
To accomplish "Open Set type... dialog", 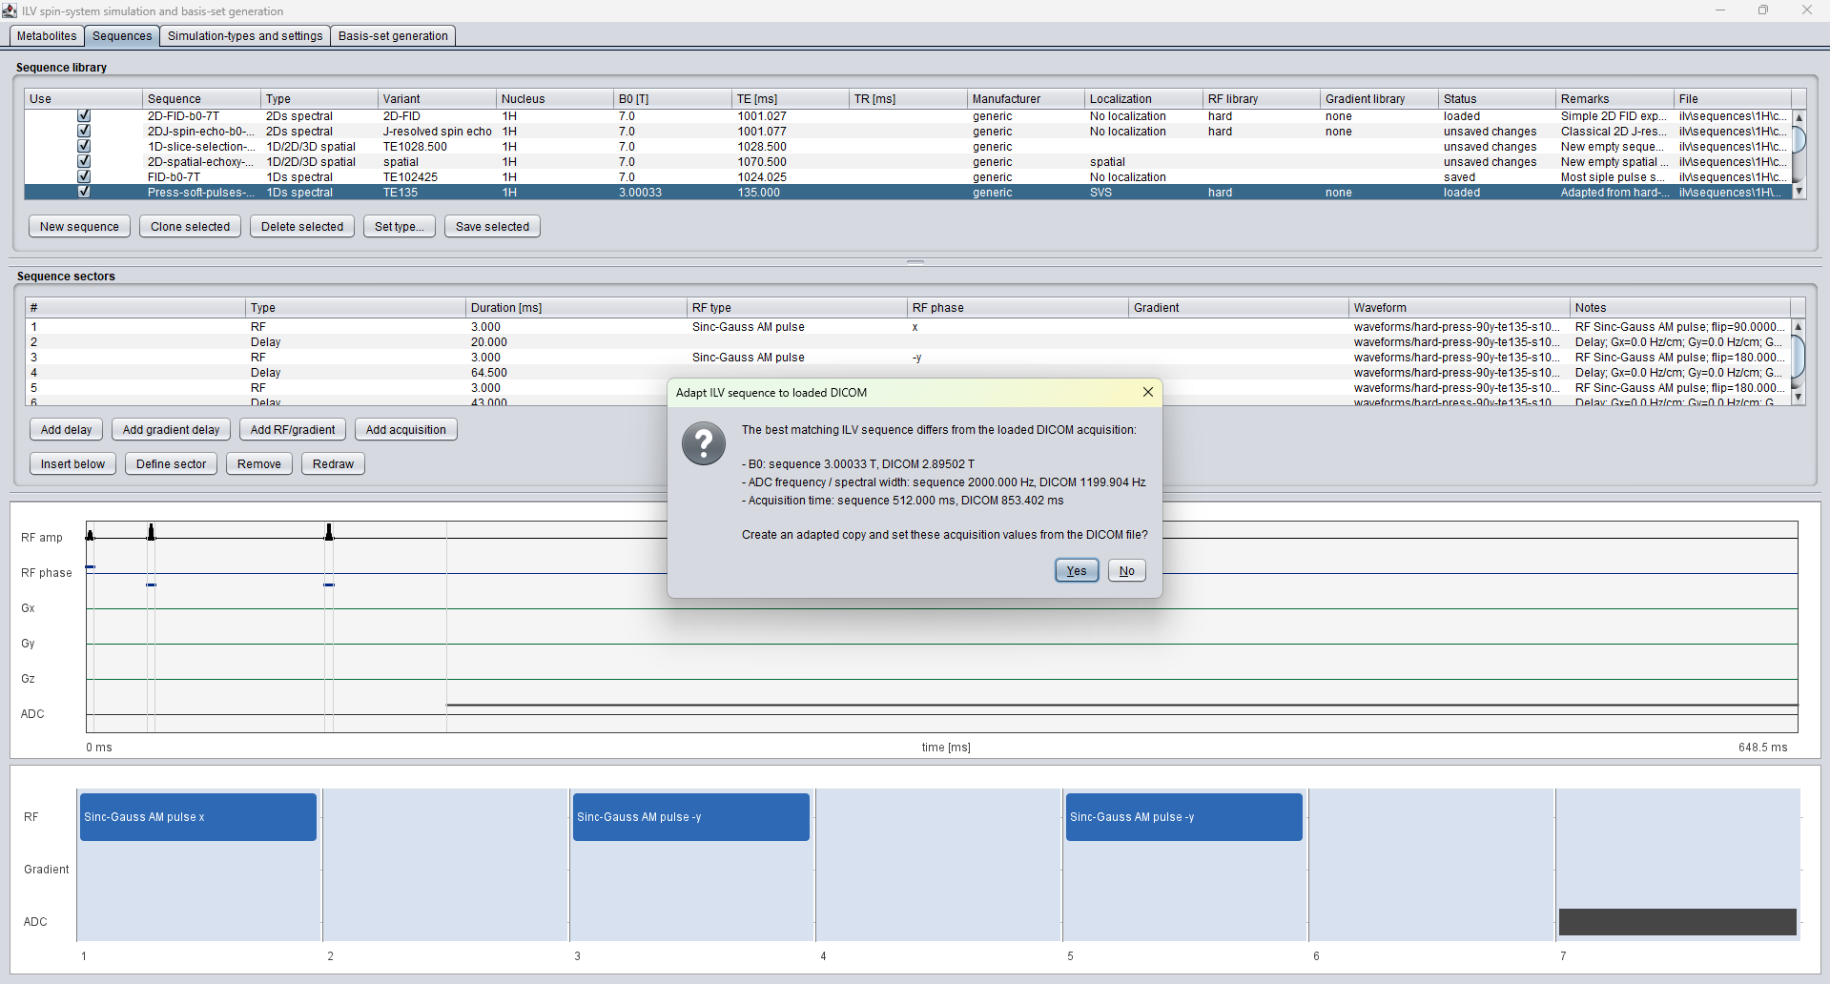I will [400, 227].
